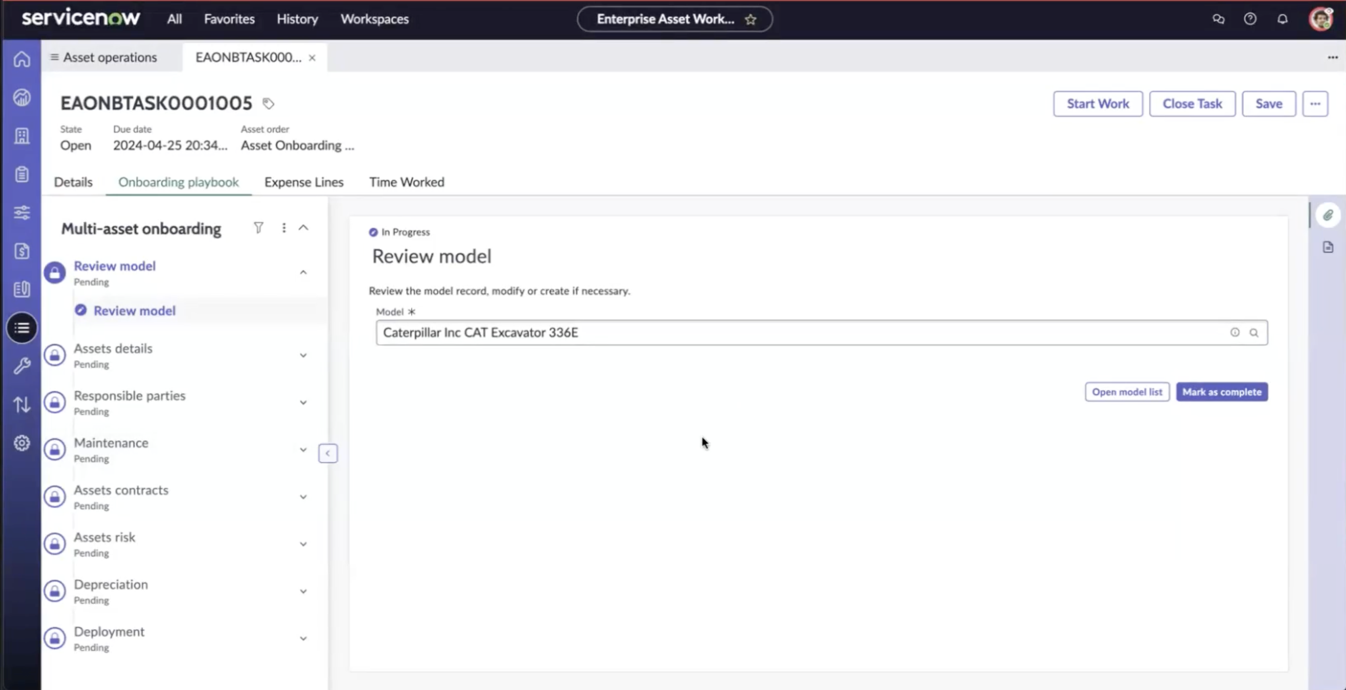This screenshot has width=1346, height=690.
Task: Click the Model field info icon
Action: [1234, 332]
